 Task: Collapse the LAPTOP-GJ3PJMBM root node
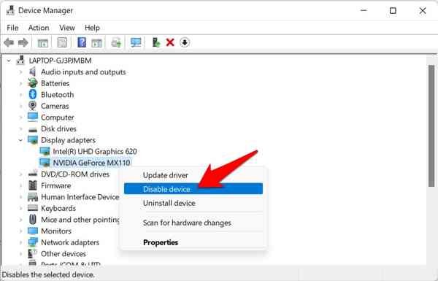tap(9, 61)
